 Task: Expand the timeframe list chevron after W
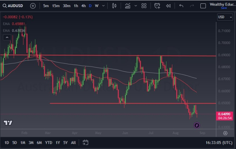pos(103,6)
